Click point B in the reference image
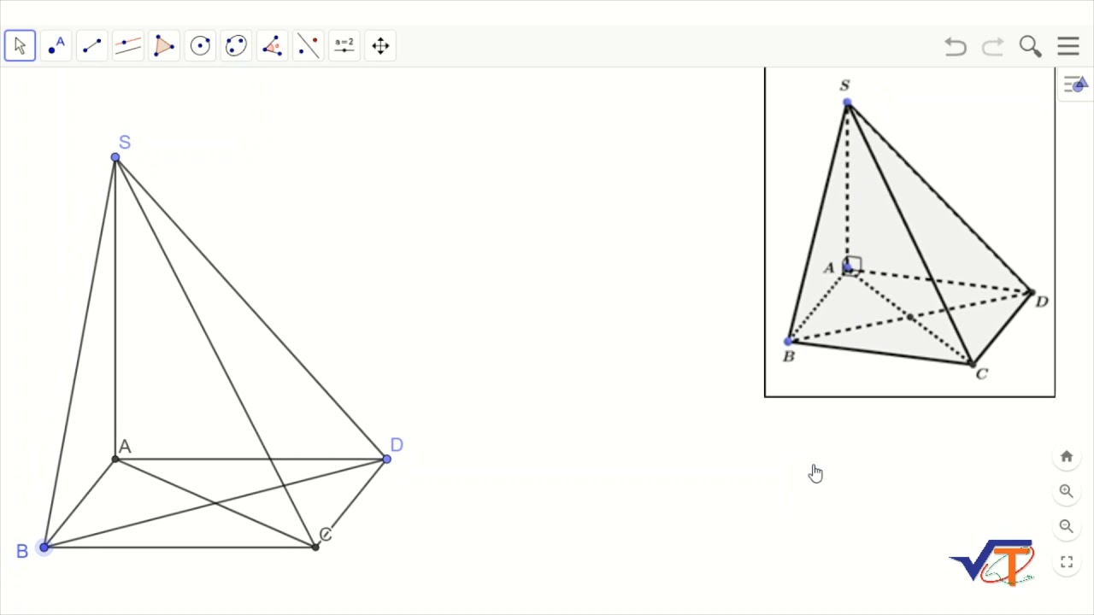 pyautogui.click(x=788, y=342)
